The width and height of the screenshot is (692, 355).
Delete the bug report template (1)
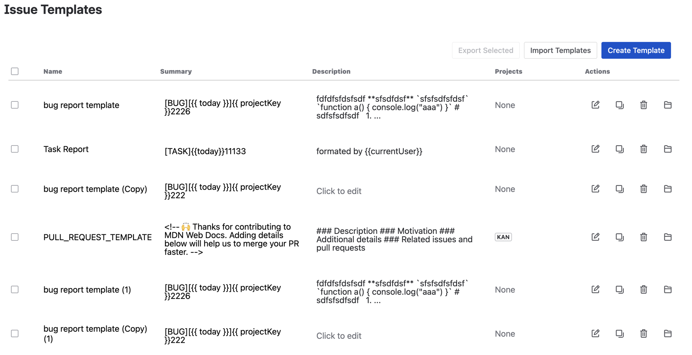tap(643, 290)
